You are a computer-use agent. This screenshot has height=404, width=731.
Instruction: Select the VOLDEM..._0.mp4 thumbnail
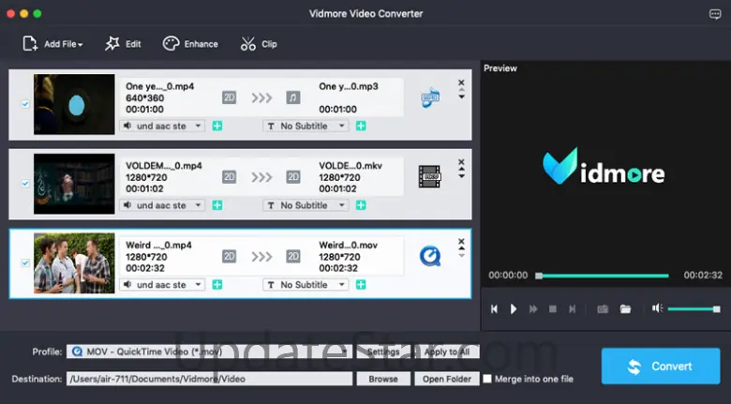pos(74,184)
